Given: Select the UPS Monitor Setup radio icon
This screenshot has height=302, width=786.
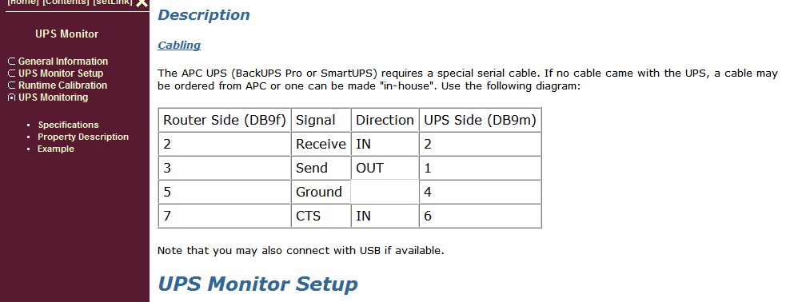Looking at the screenshot, I should [x=12, y=74].
